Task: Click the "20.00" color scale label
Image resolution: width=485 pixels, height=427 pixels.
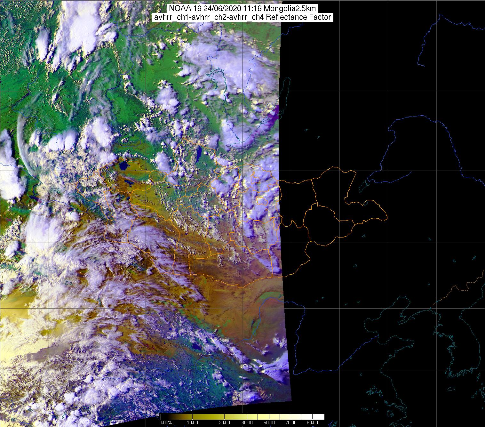Action: tap(224, 423)
